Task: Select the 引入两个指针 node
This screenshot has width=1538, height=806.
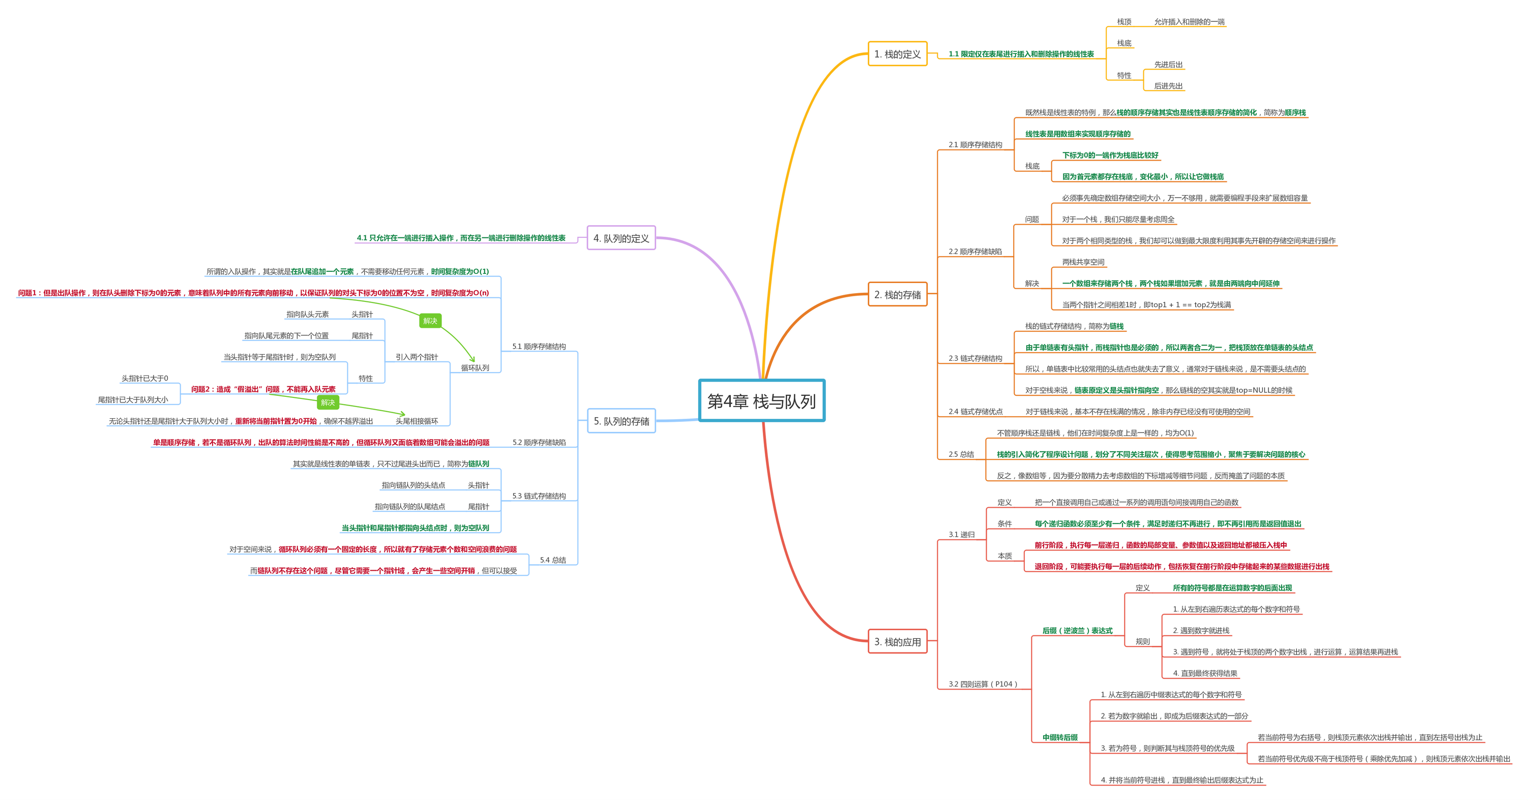Action: pyautogui.click(x=417, y=357)
